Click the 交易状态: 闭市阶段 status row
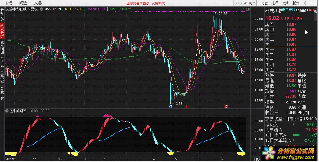 [x=291, y=119]
